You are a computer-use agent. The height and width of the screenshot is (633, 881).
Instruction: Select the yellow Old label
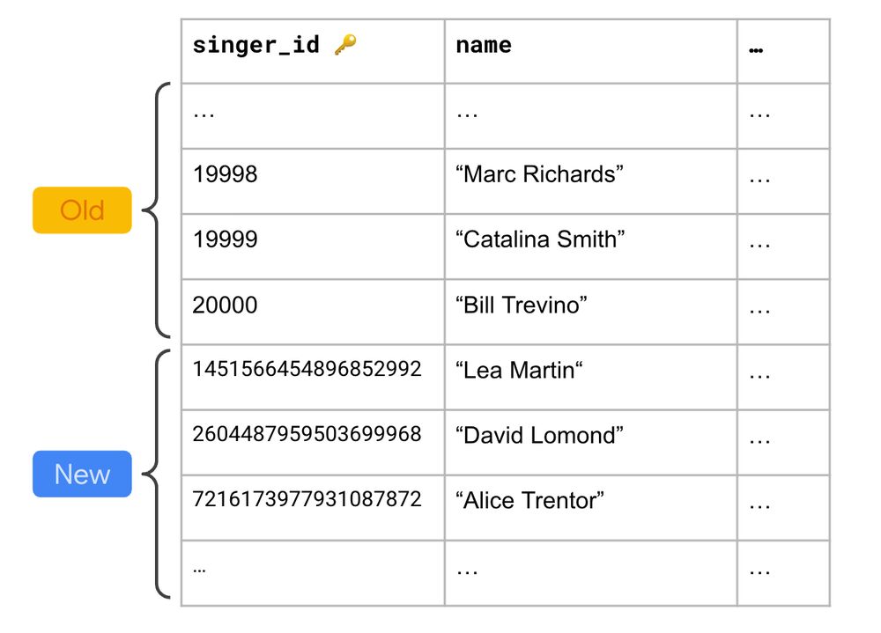coord(82,210)
